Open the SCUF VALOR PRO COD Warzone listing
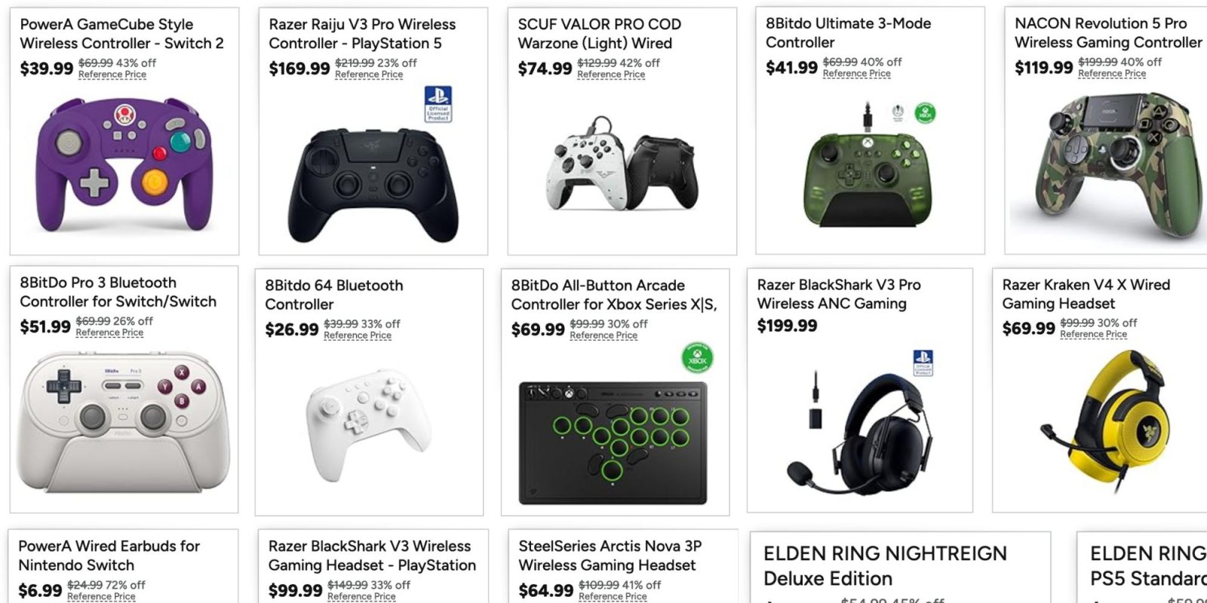Image resolution: width=1207 pixels, height=603 pixels. pos(598,33)
